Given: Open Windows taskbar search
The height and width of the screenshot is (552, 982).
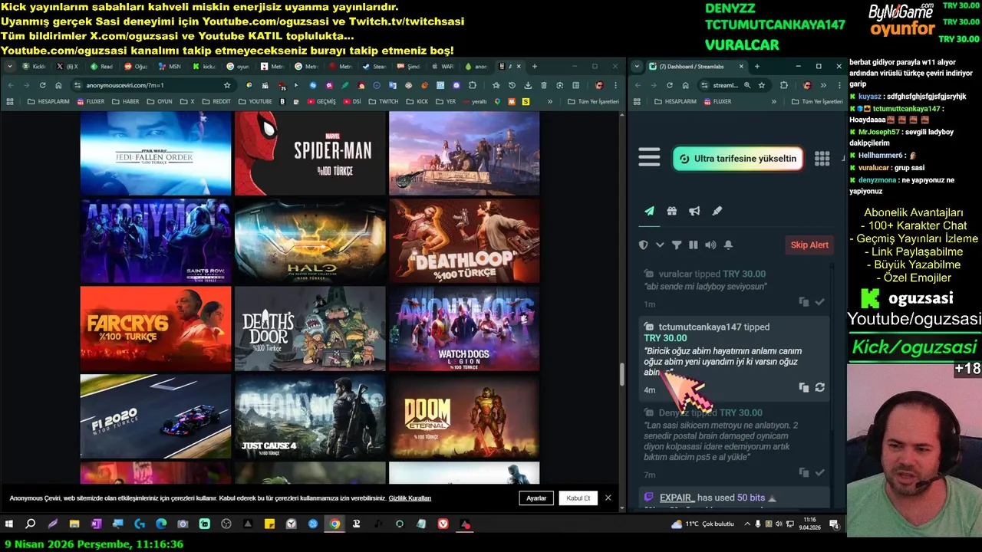Looking at the screenshot, I should [31, 524].
